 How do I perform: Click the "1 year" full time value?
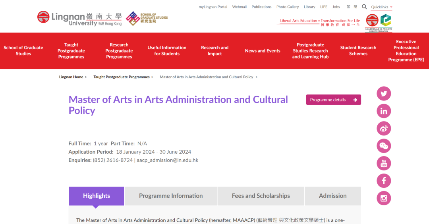pos(100,144)
